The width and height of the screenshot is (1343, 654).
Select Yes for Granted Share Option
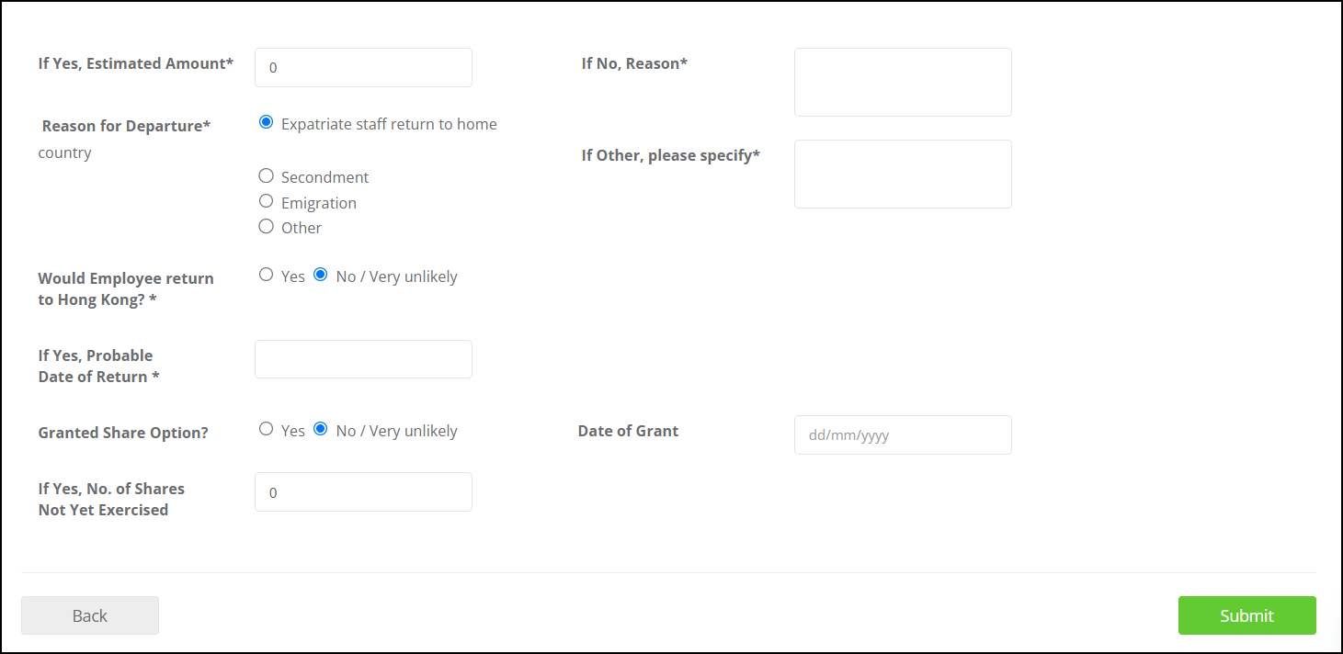[267, 429]
